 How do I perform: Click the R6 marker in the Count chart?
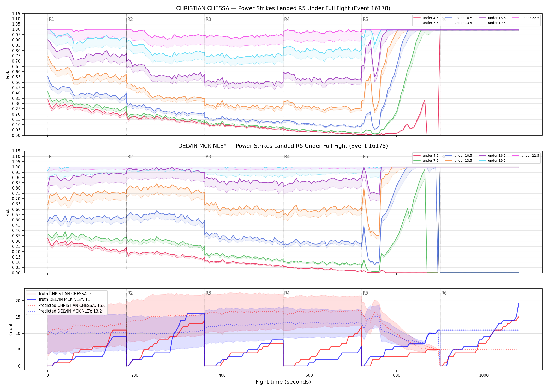click(444, 293)
